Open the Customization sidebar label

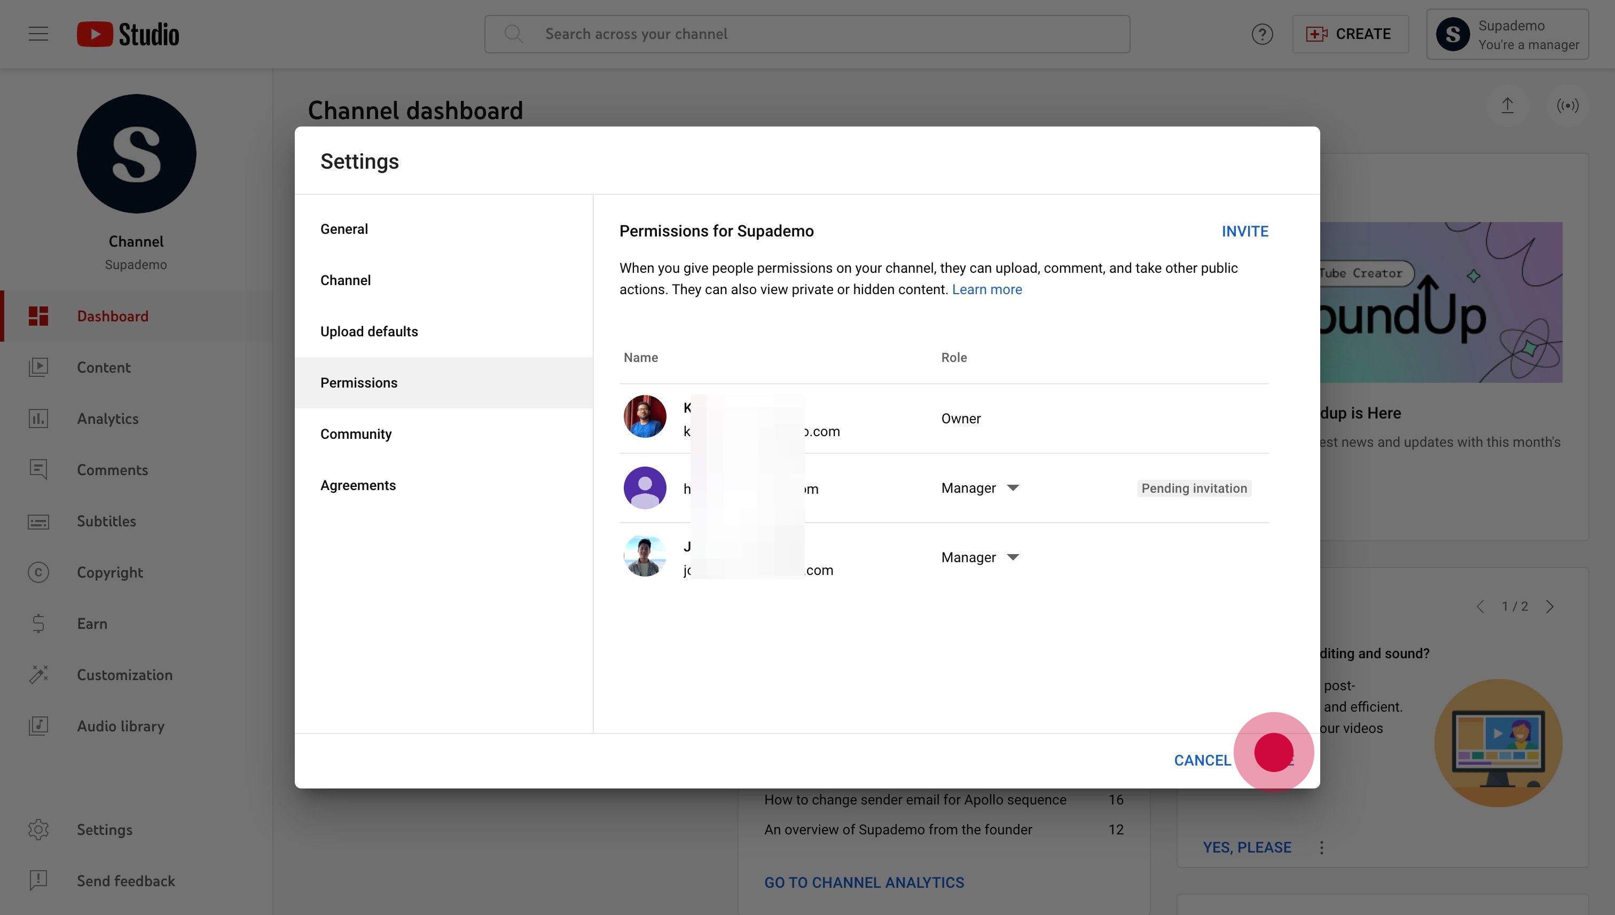124,675
